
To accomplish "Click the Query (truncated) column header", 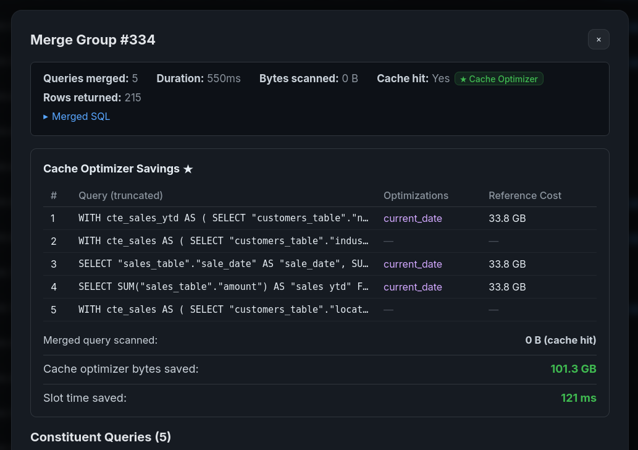I will [x=120, y=195].
